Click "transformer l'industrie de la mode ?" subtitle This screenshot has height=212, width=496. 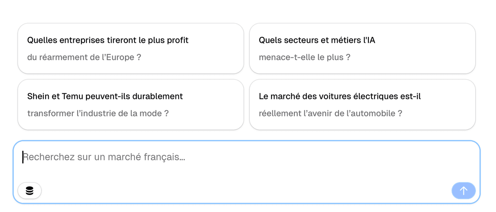[x=98, y=113]
